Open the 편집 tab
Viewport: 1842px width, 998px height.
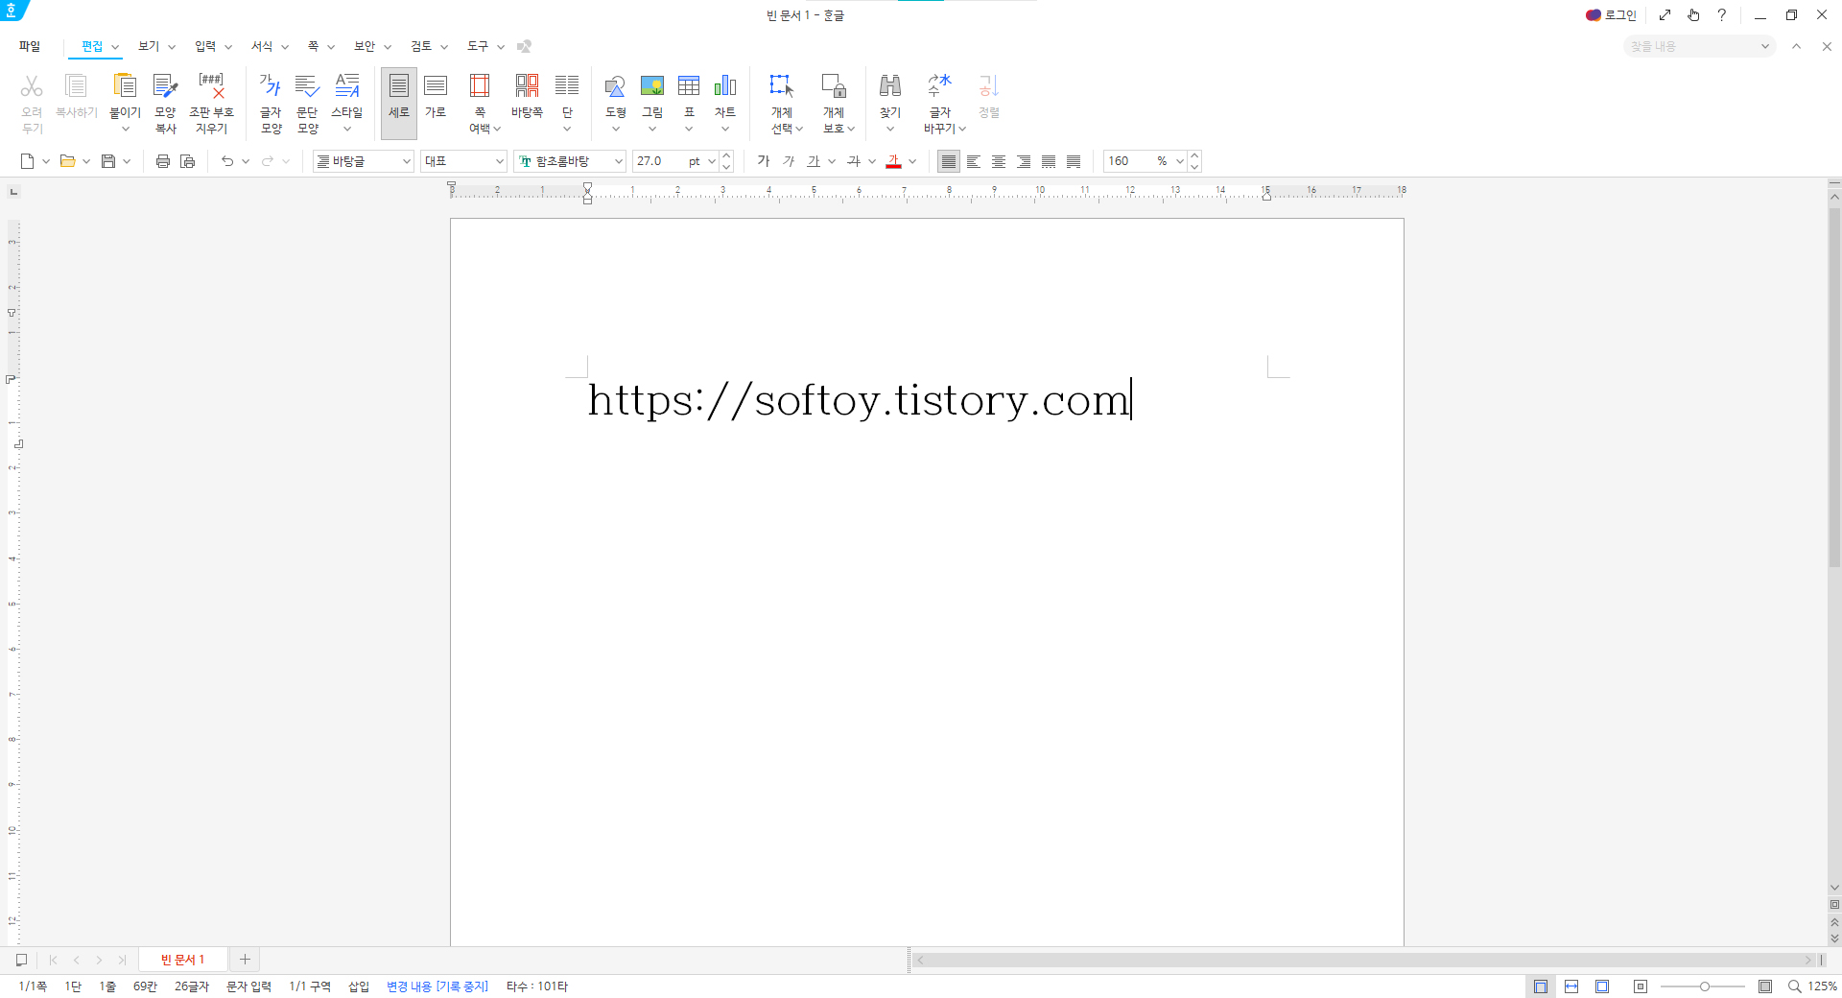click(92, 46)
